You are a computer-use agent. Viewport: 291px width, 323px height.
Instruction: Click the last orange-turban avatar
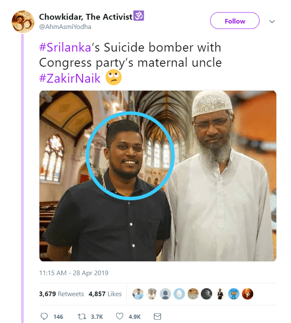(x=247, y=294)
